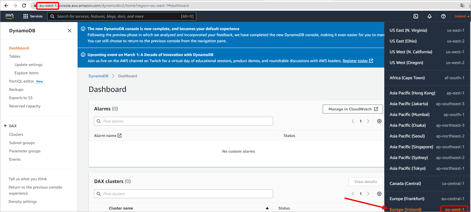
Task: Select Asia Pacific (Osaka) region
Action: click(427, 125)
